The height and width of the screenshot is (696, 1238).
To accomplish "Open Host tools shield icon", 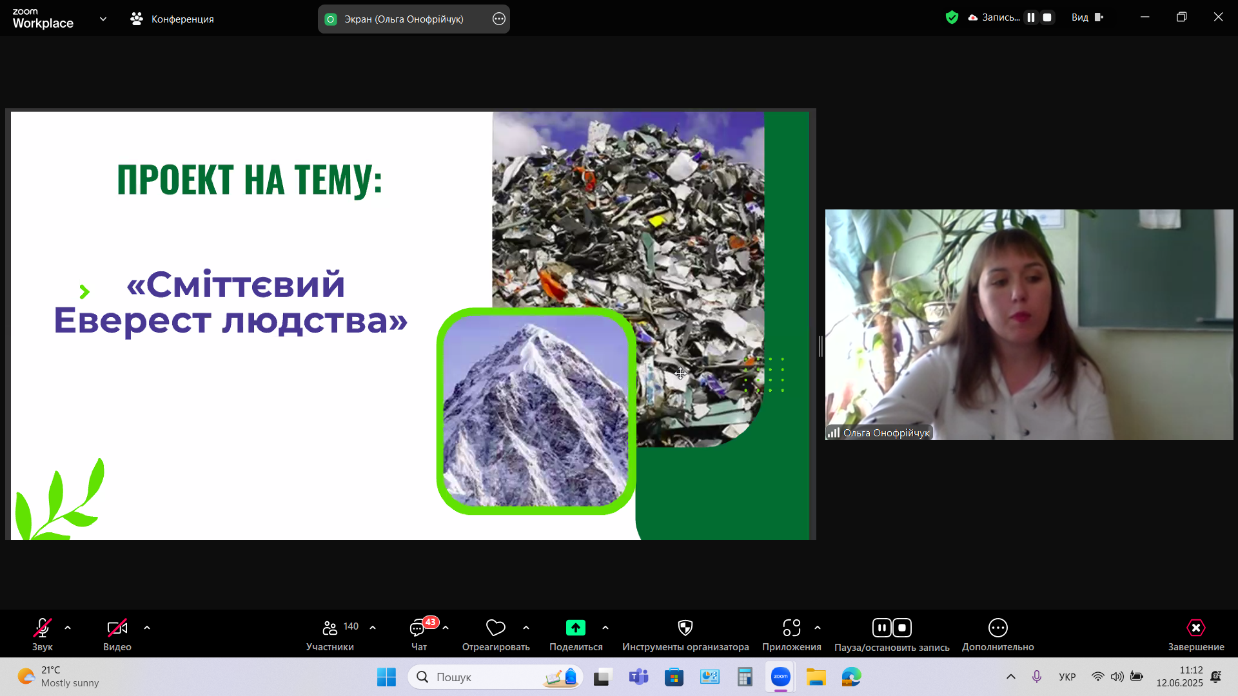I will coord(685,628).
